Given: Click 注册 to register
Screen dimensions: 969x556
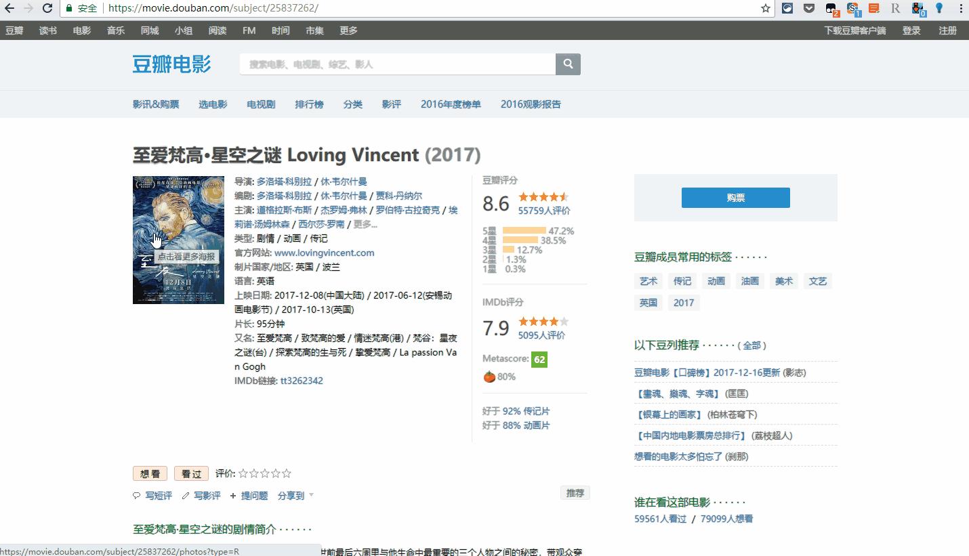Looking at the screenshot, I should (947, 30).
